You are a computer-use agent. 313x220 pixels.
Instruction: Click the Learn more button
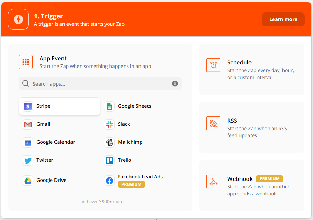click(283, 19)
